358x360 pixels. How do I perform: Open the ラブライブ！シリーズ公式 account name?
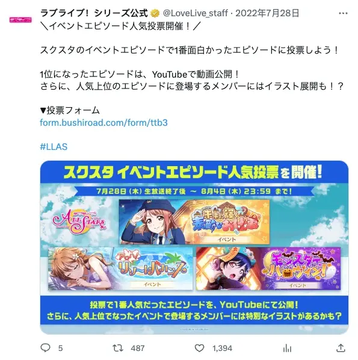coord(94,13)
